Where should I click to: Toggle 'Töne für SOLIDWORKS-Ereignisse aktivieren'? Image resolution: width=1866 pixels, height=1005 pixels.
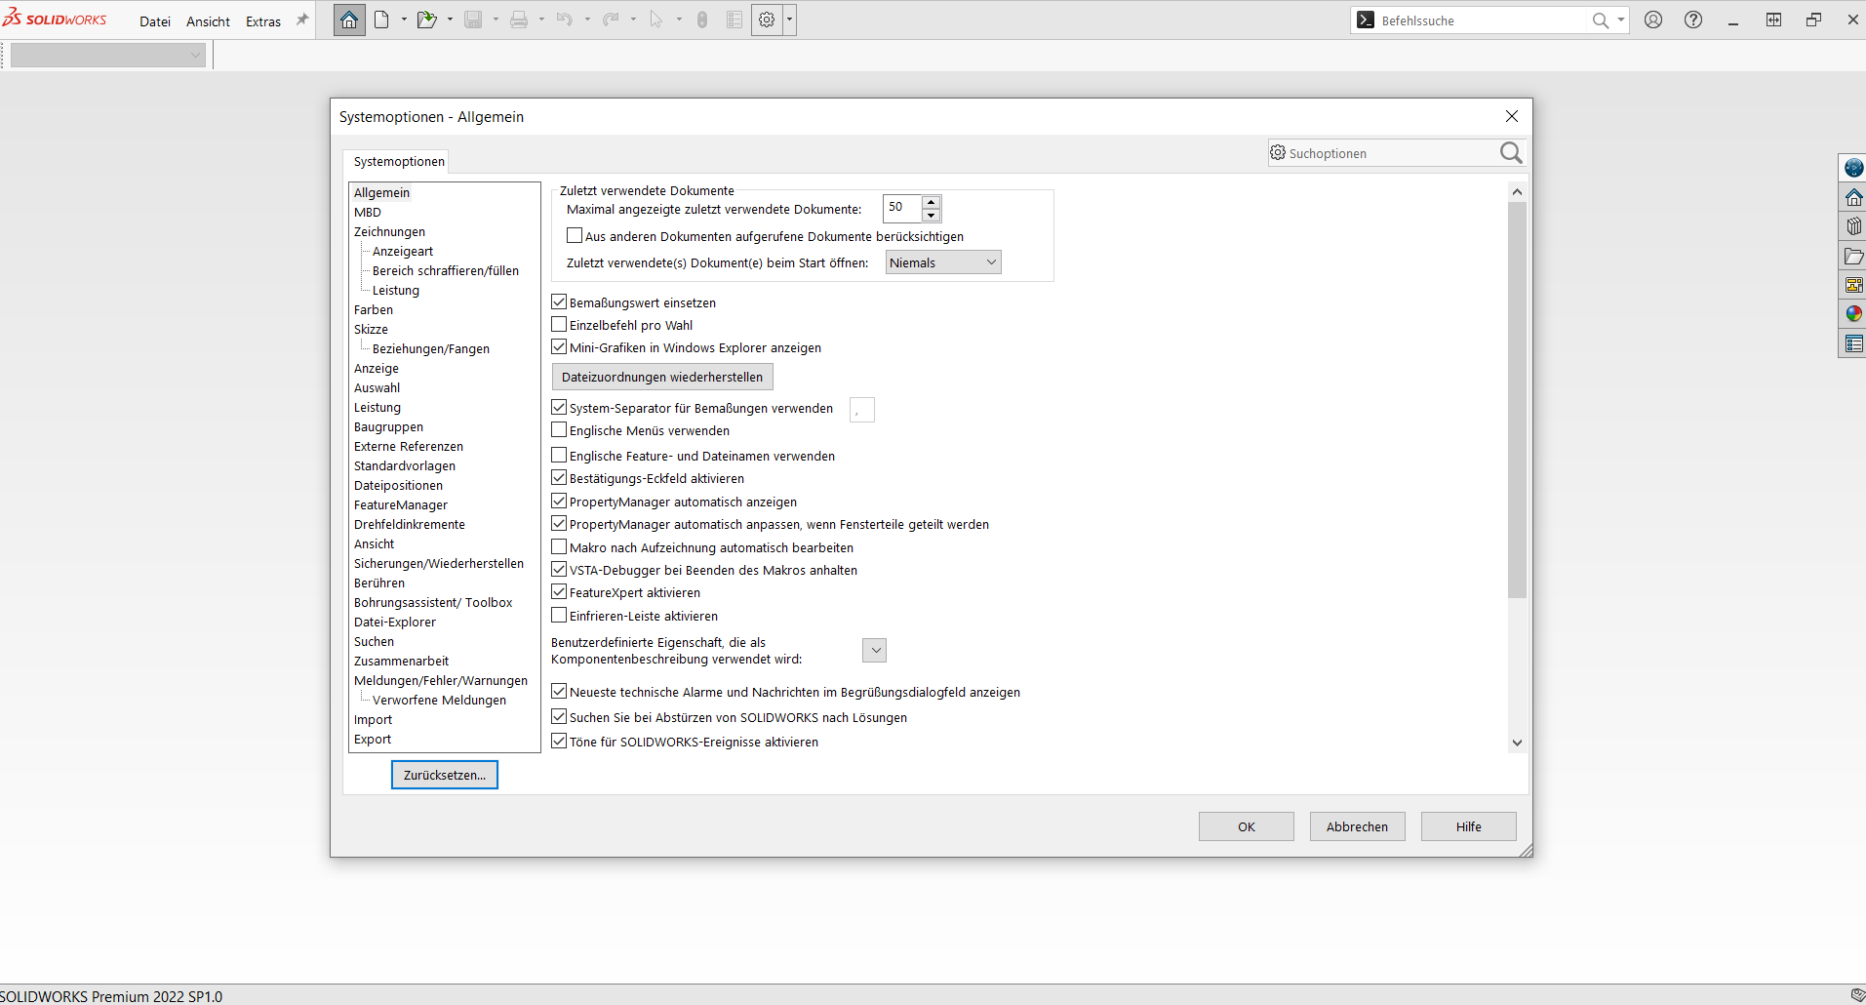559,742
